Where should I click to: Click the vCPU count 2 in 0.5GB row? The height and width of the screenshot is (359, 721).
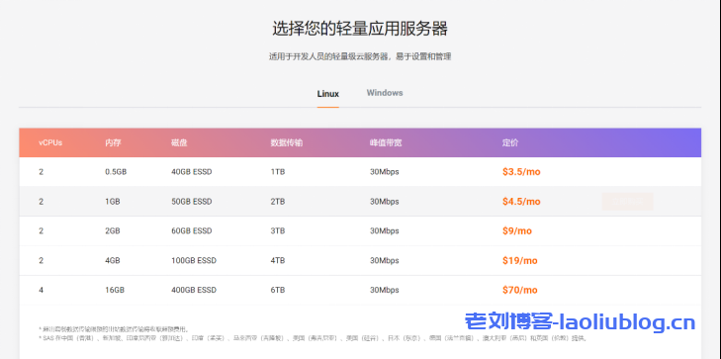[x=41, y=172]
